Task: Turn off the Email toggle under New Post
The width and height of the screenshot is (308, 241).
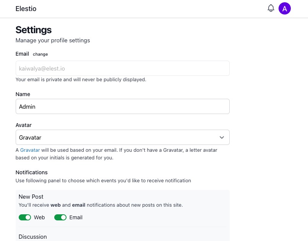Action: tap(60, 217)
